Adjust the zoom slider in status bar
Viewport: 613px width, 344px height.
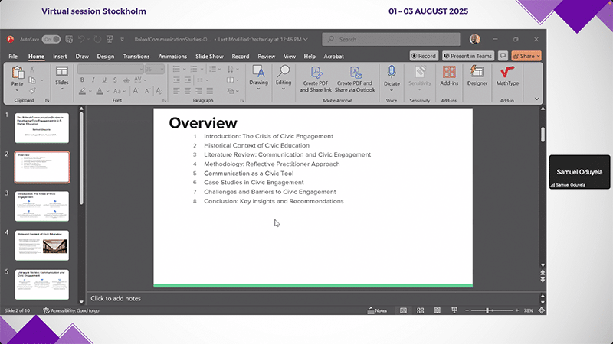(x=488, y=310)
